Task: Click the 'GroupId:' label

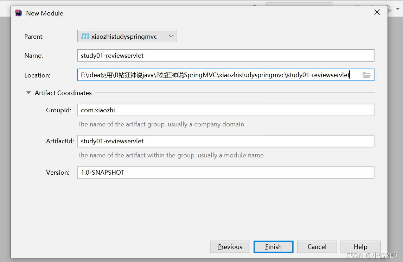Action: click(59, 110)
